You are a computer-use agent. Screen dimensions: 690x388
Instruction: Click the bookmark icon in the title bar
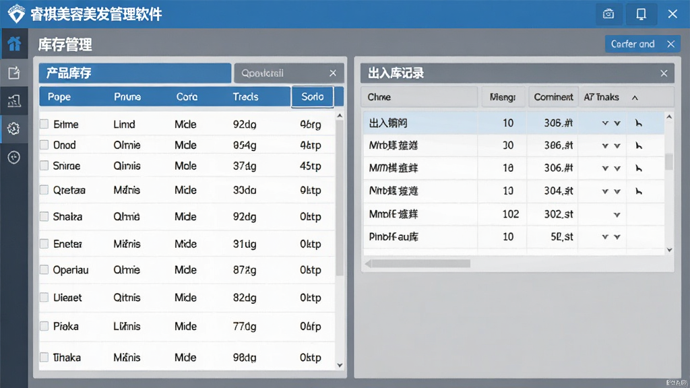pyautogui.click(x=641, y=14)
